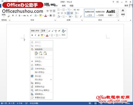Click the highlighted Justify alignment icon
Screen dimensions: 133x105
68,13
